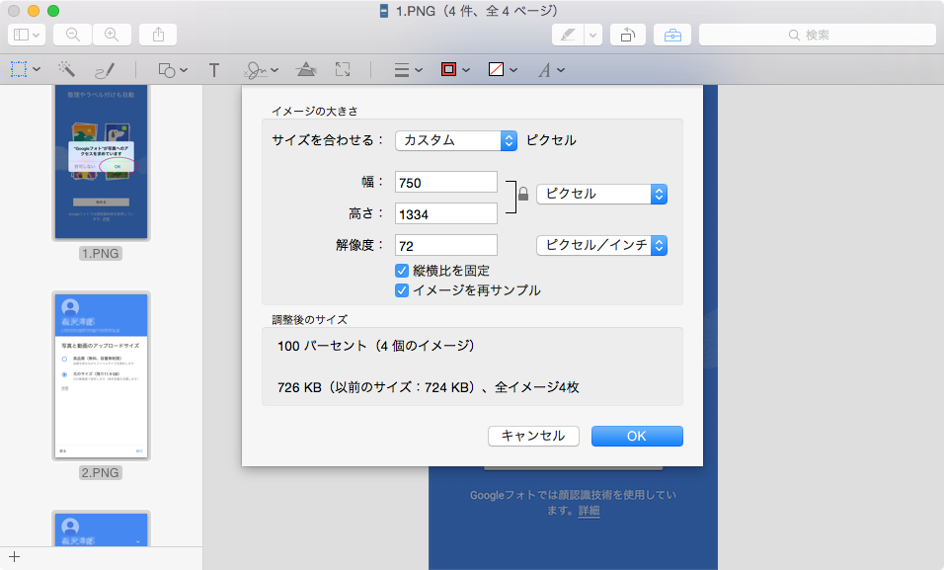This screenshot has height=570, width=944.
Task: Click the 2.PNG filename label
Action: [101, 472]
